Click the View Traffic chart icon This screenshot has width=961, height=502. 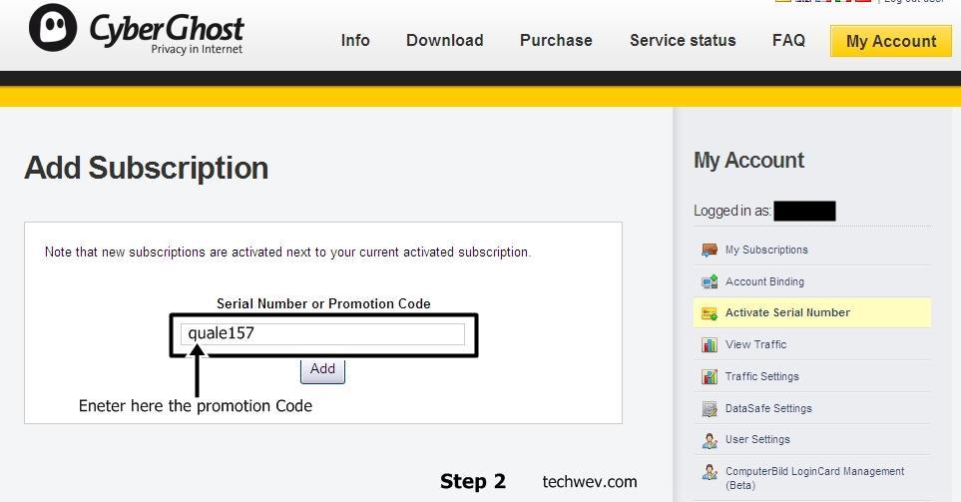(710, 345)
